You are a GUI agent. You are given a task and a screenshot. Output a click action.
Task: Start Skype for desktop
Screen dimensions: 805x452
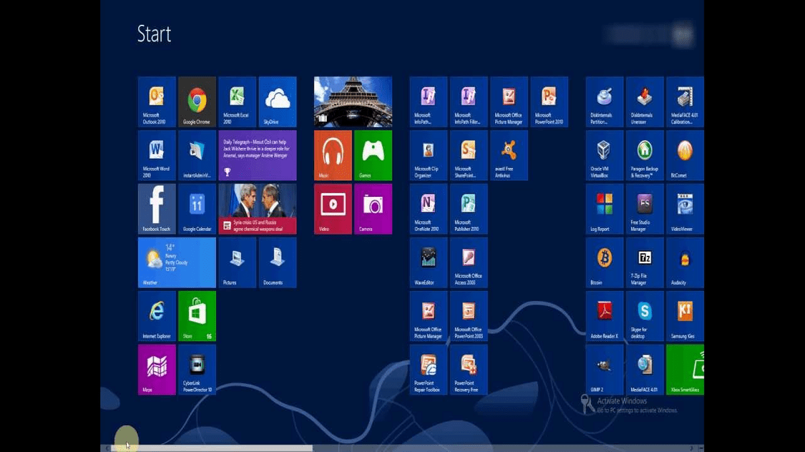644,316
